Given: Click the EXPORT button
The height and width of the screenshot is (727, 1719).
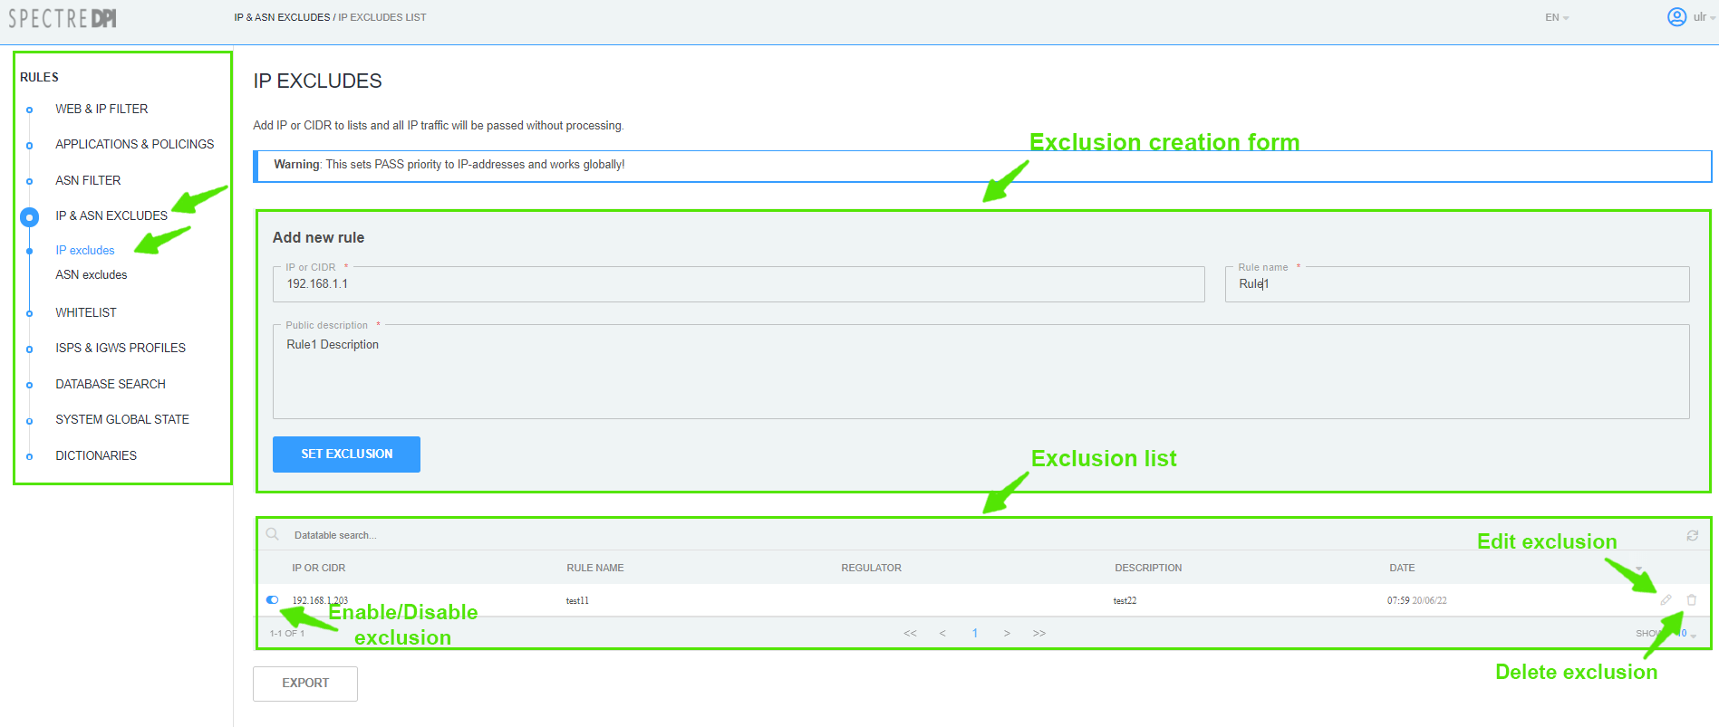Looking at the screenshot, I should pos(305,684).
